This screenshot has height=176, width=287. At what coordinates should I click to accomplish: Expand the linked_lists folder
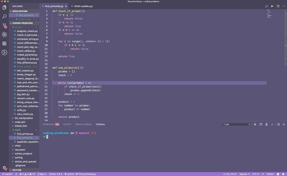(x=24, y=126)
